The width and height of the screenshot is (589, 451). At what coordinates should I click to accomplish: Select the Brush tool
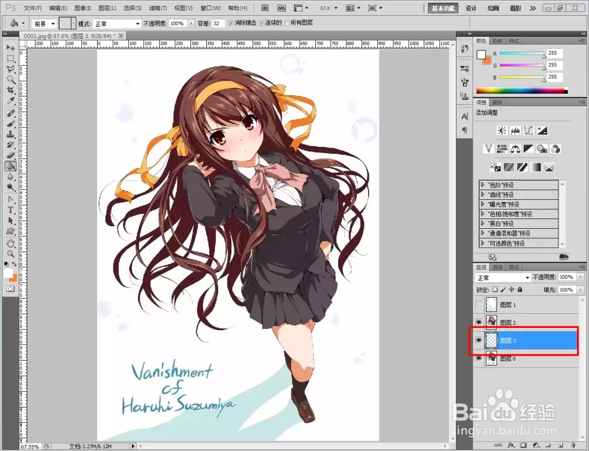click(x=10, y=124)
